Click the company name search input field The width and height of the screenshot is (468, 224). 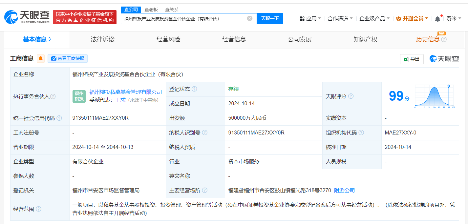click(x=184, y=19)
